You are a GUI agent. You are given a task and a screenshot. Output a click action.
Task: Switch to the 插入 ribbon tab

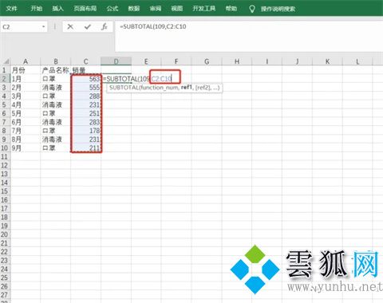57,9
